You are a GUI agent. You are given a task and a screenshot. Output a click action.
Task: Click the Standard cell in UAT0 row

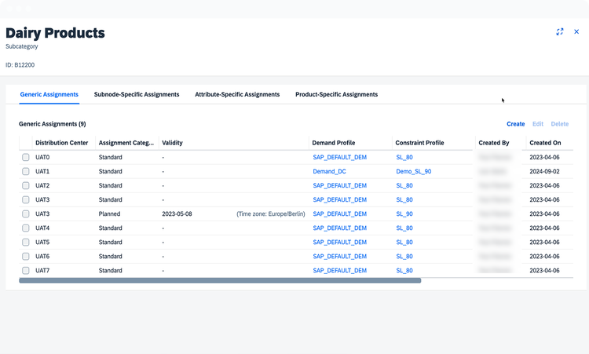(x=111, y=157)
